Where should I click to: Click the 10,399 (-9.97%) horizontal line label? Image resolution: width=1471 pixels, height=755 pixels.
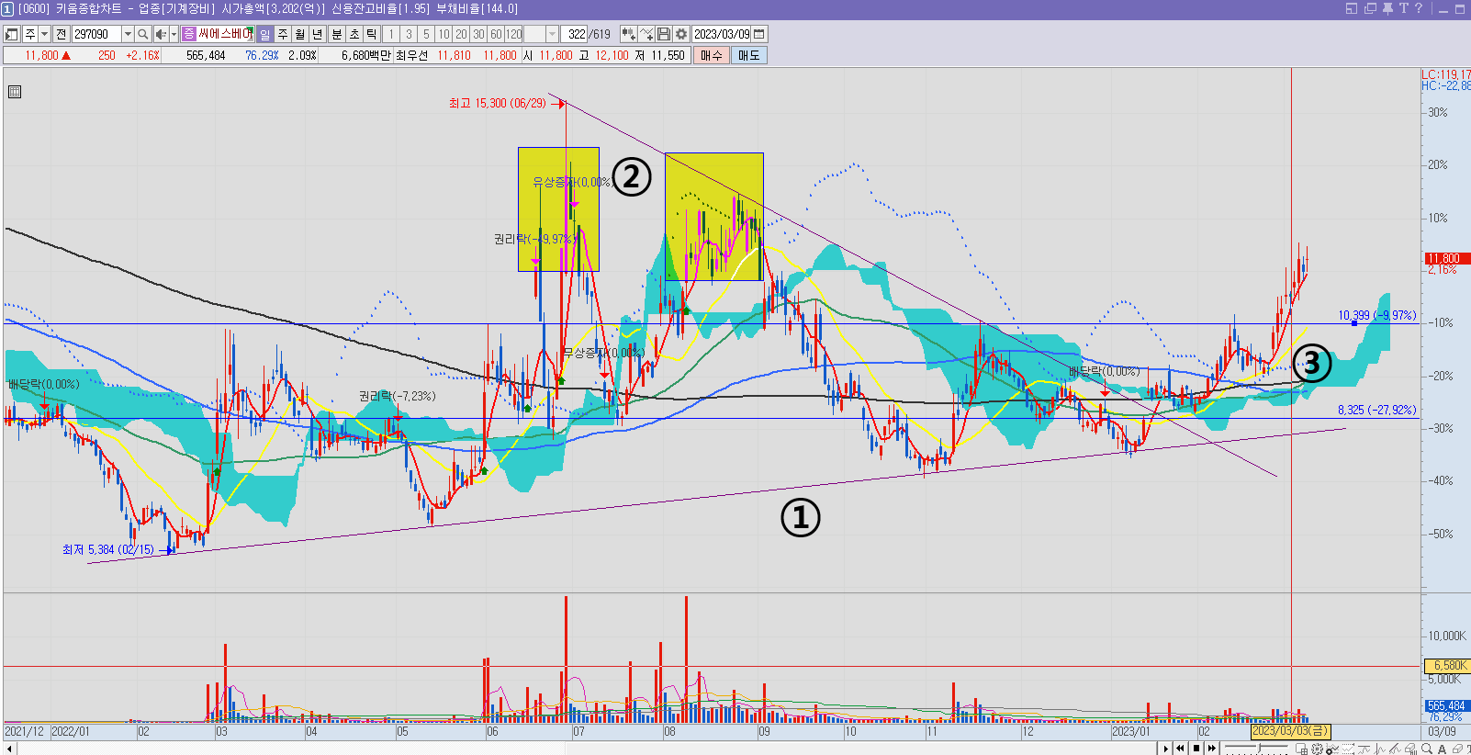click(x=1376, y=315)
